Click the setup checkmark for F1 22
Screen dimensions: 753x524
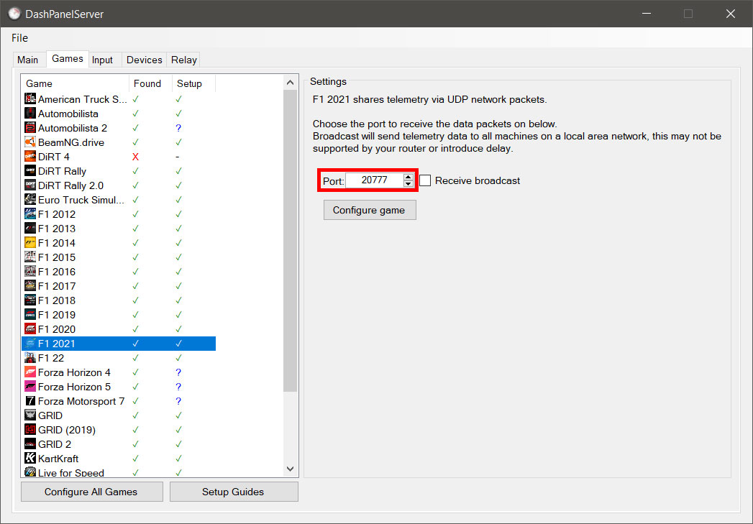(x=178, y=358)
